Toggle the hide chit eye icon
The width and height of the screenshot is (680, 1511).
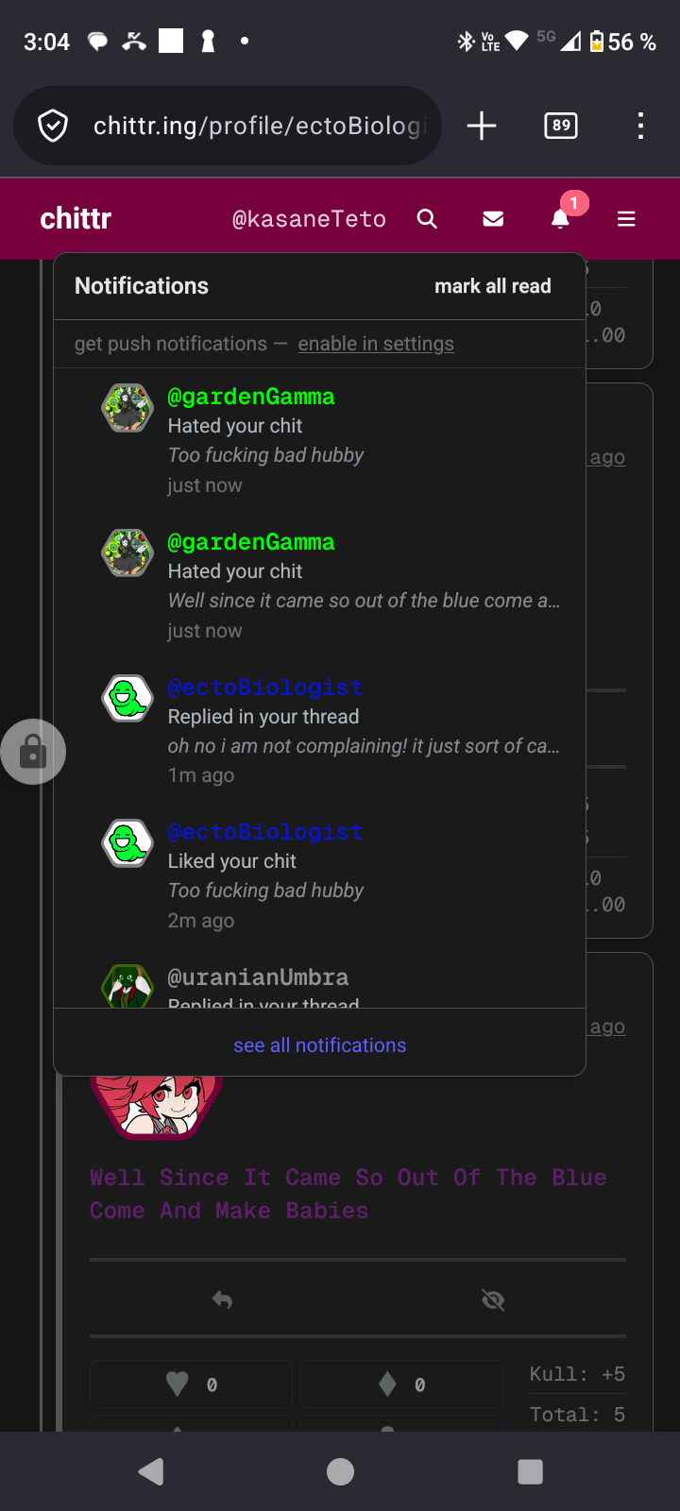pos(493,1300)
